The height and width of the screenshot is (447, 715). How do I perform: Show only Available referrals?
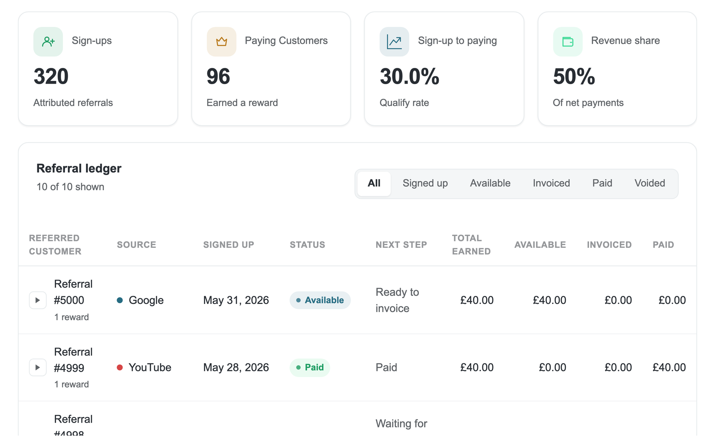490,183
